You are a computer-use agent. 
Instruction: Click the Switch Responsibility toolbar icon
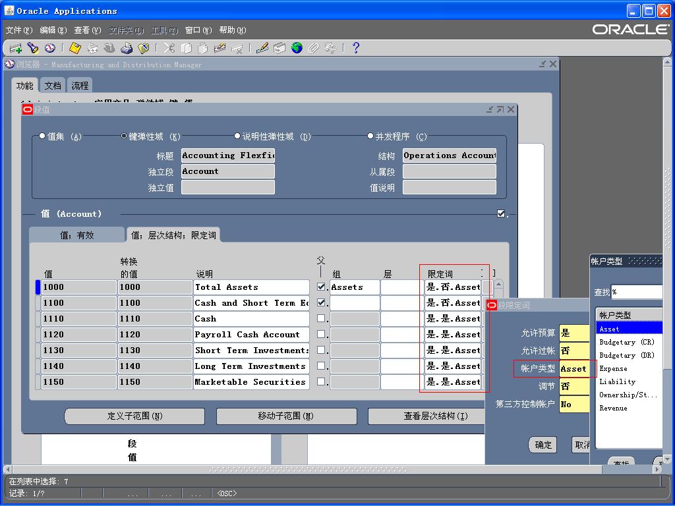click(x=109, y=48)
